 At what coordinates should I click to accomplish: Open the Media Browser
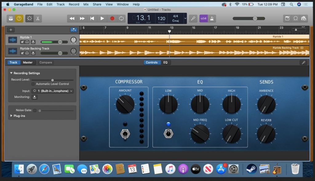(304, 18)
